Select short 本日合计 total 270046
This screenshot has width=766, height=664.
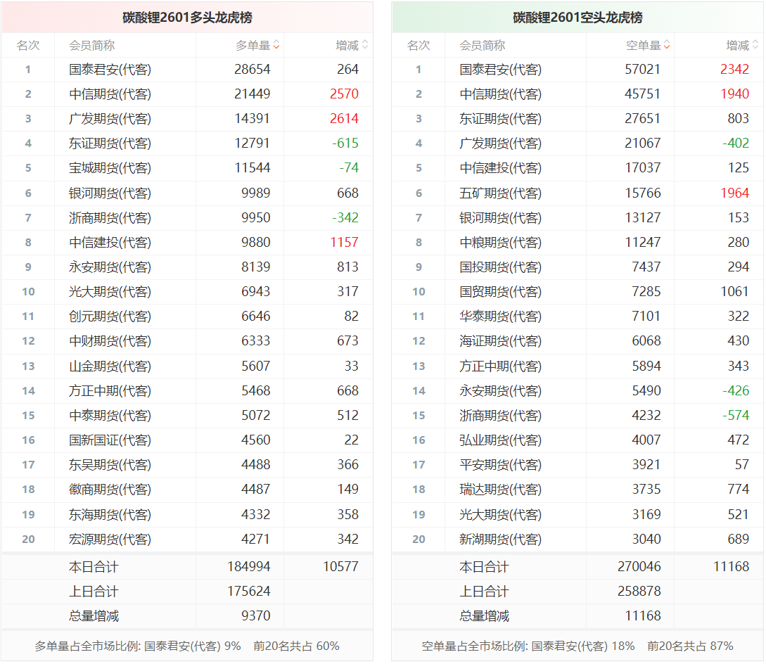(x=639, y=567)
